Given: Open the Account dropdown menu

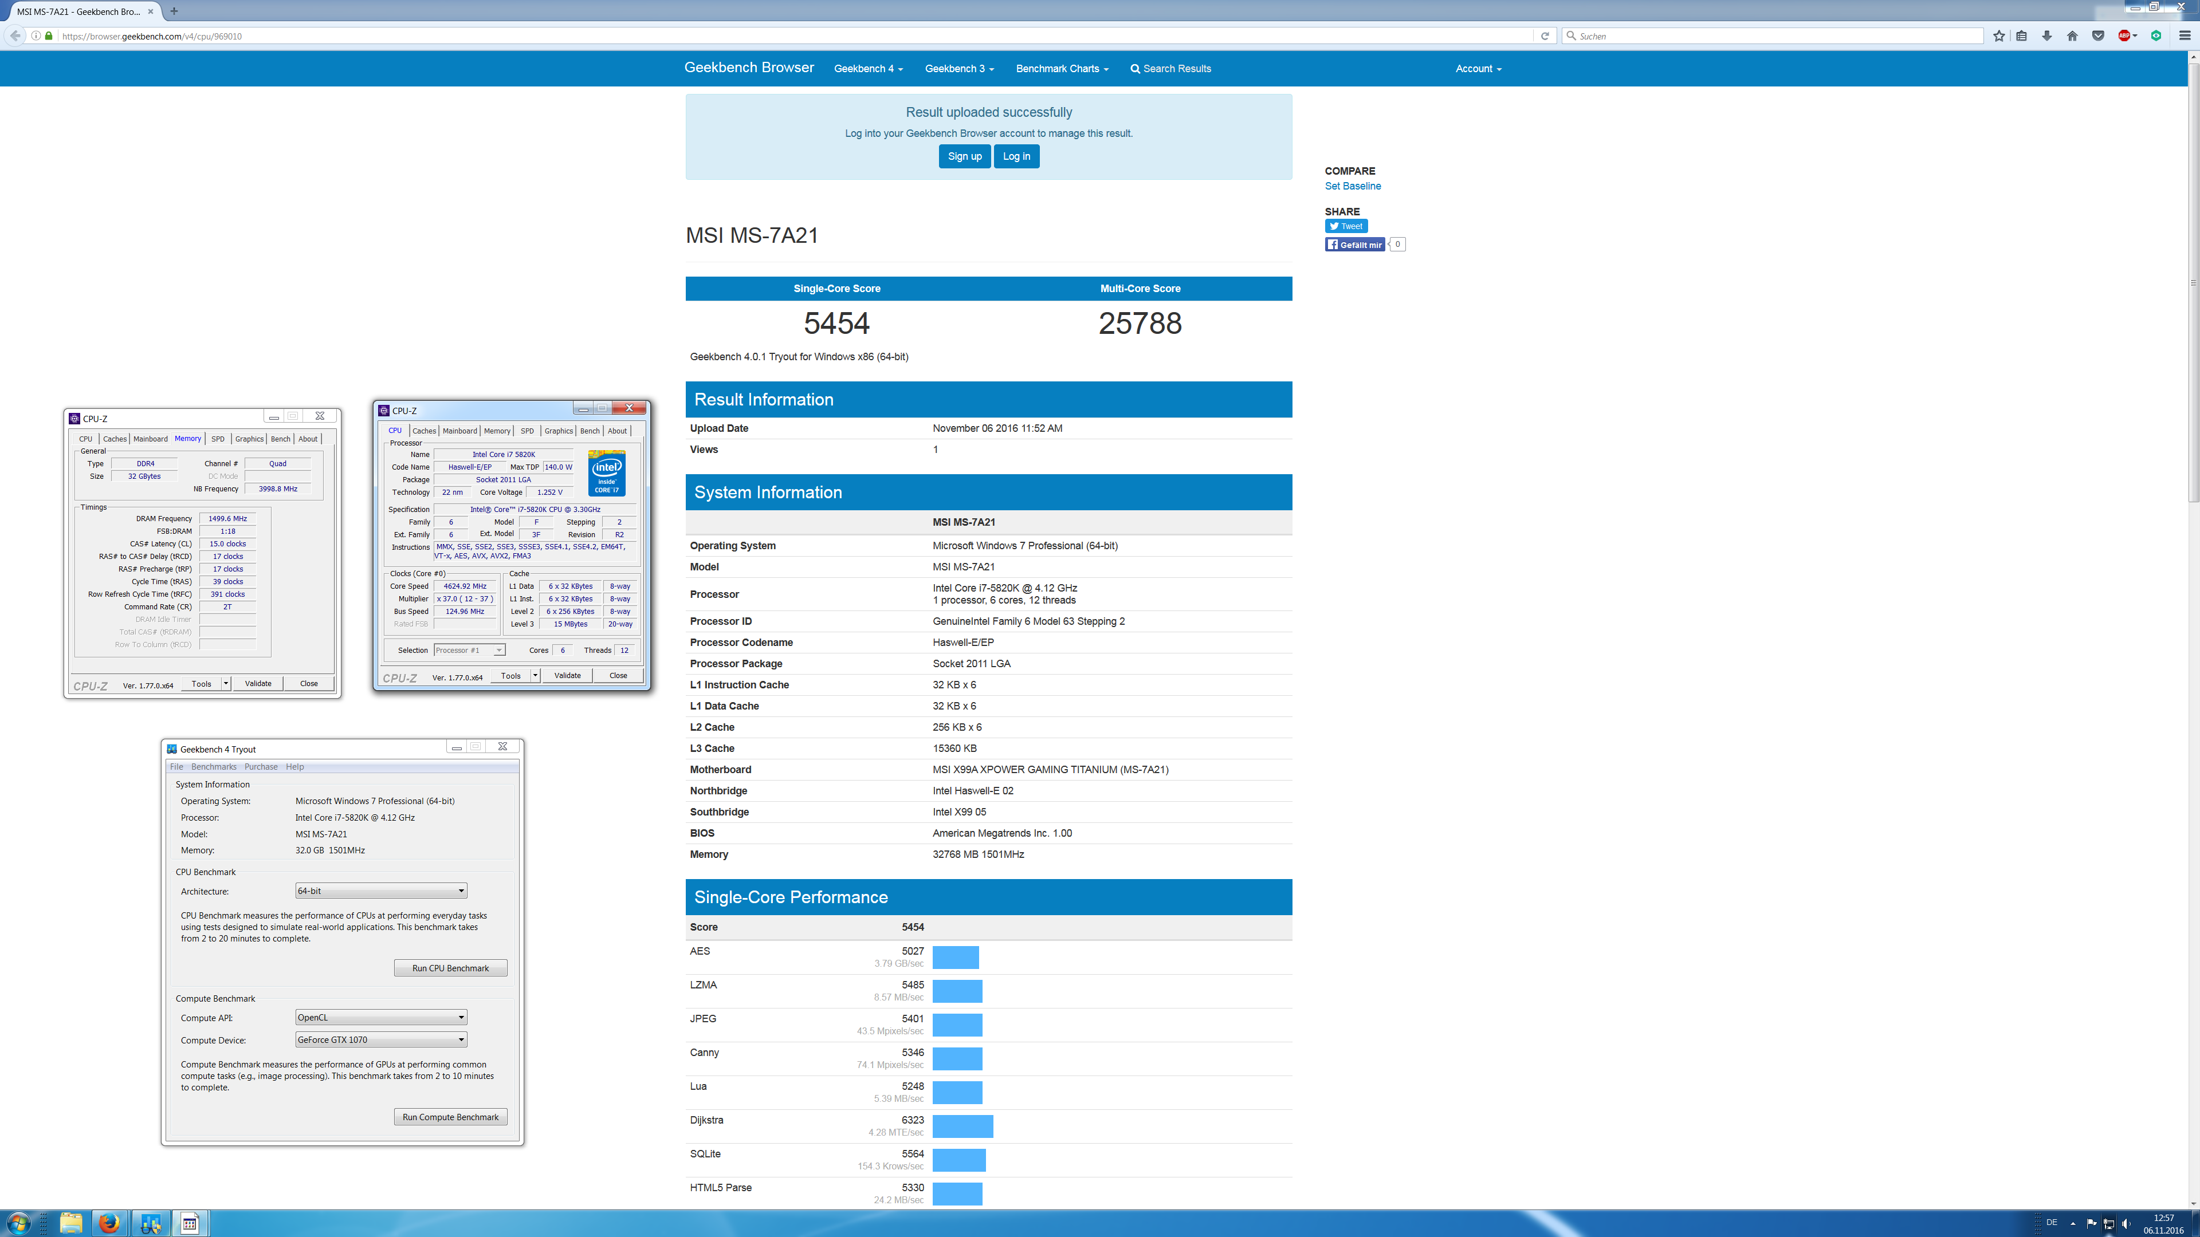Looking at the screenshot, I should point(1478,68).
